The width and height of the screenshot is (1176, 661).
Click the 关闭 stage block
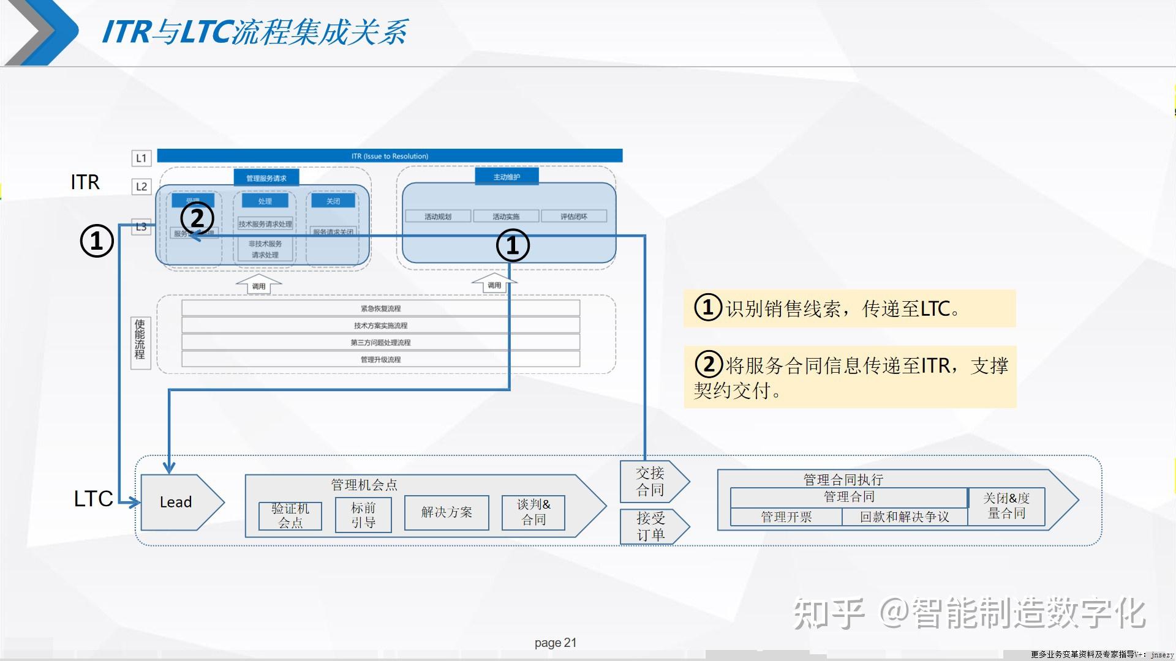pyautogui.click(x=333, y=201)
